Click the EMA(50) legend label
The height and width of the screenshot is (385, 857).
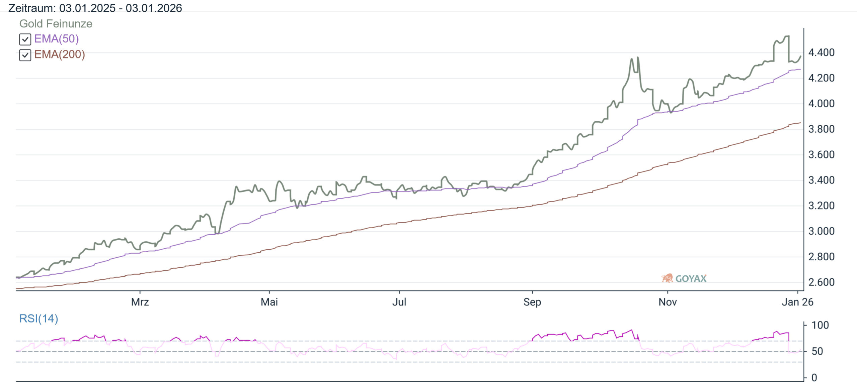pos(57,39)
